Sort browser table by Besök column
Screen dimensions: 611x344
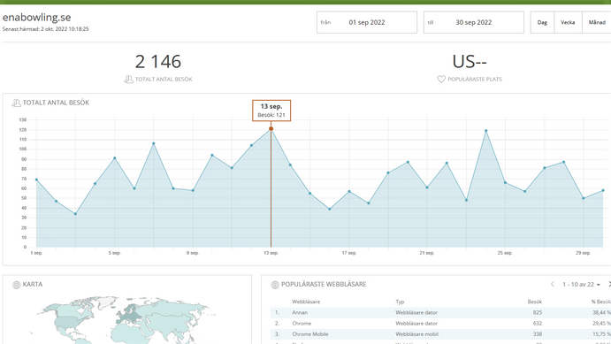coord(535,302)
